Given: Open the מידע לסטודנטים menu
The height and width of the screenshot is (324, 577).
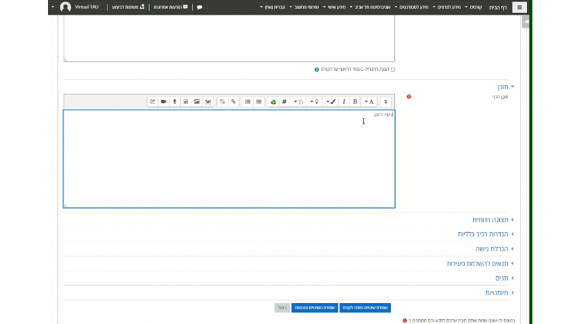Looking at the screenshot, I should (x=411, y=7).
